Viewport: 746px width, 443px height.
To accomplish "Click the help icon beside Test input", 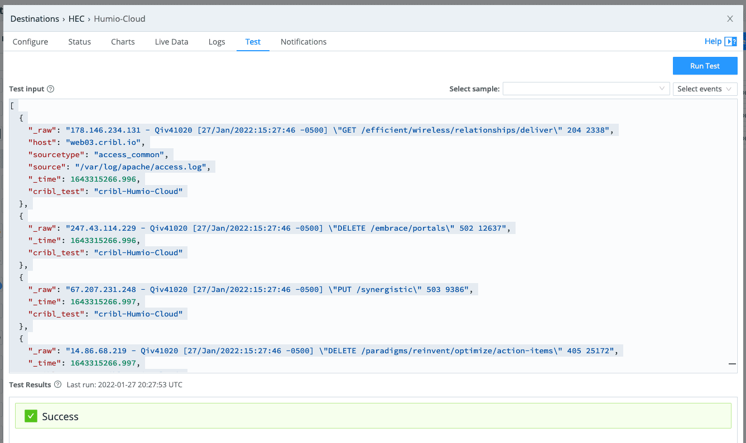I will 50,89.
